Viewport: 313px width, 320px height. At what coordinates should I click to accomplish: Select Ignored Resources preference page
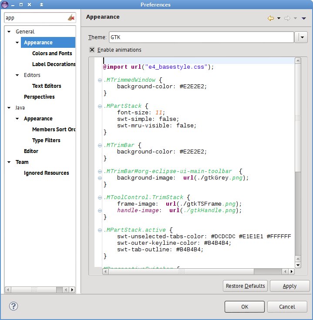pos(47,173)
